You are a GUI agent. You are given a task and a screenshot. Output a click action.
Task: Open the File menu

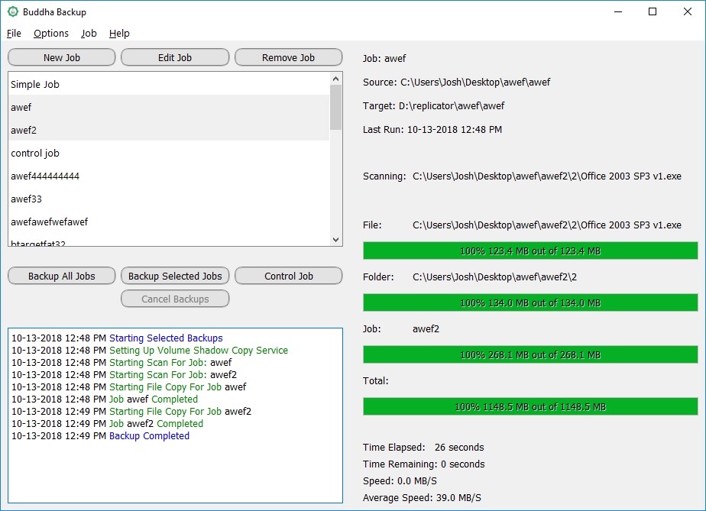click(x=14, y=33)
